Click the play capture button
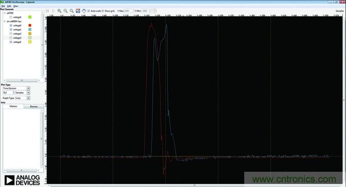The height and width of the screenshot is (187, 346). tap(53, 11)
